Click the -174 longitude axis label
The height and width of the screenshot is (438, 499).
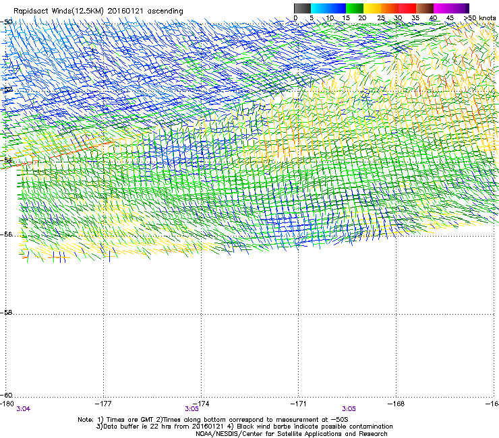[202, 404]
